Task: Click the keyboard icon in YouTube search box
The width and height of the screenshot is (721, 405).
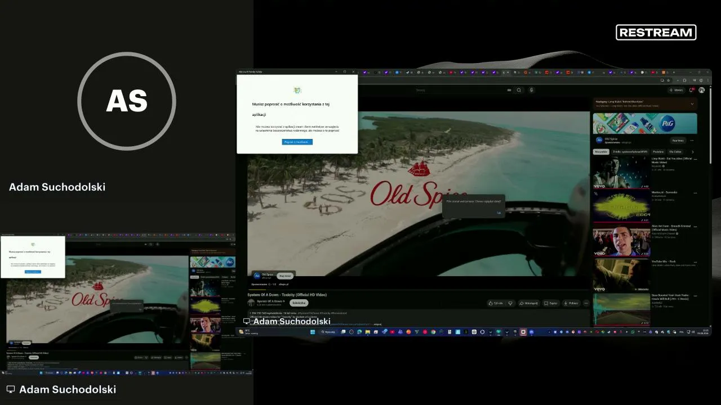Action: 509,90
